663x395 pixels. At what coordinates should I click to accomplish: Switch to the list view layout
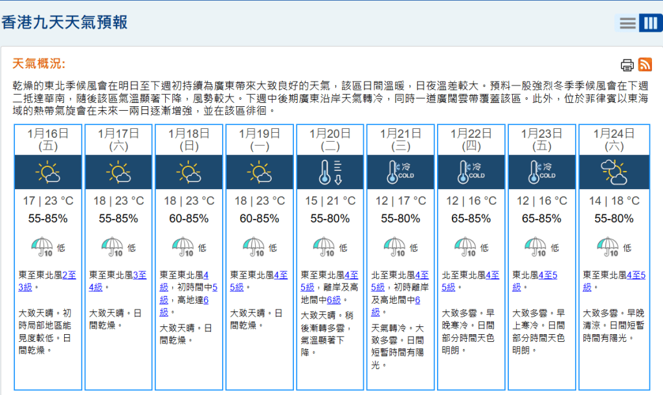click(627, 24)
